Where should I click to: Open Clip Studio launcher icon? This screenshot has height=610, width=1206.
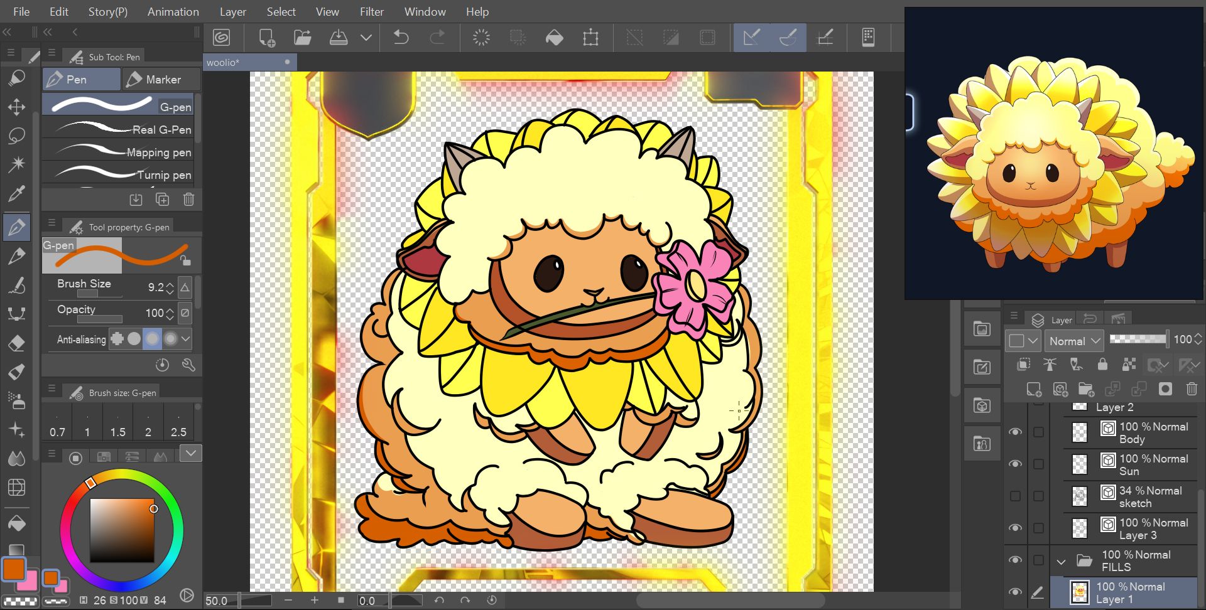coord(222,38)
